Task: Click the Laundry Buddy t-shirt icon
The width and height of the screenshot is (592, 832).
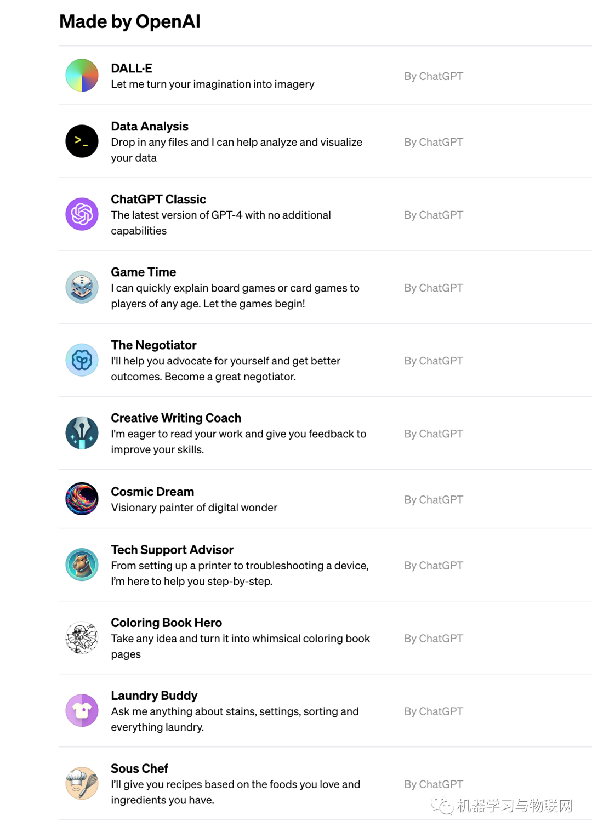Action: (82, 710)
